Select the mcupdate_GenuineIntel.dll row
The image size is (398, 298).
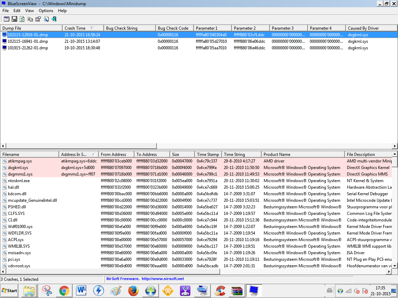pos(196,200)
